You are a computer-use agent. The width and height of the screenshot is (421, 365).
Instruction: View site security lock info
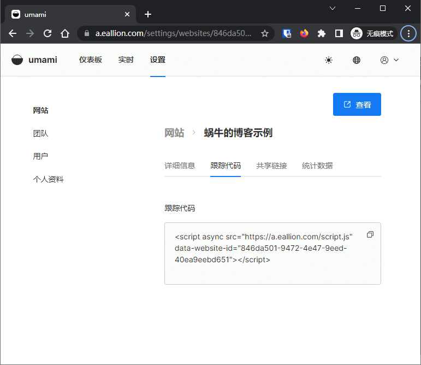[86, 33]
